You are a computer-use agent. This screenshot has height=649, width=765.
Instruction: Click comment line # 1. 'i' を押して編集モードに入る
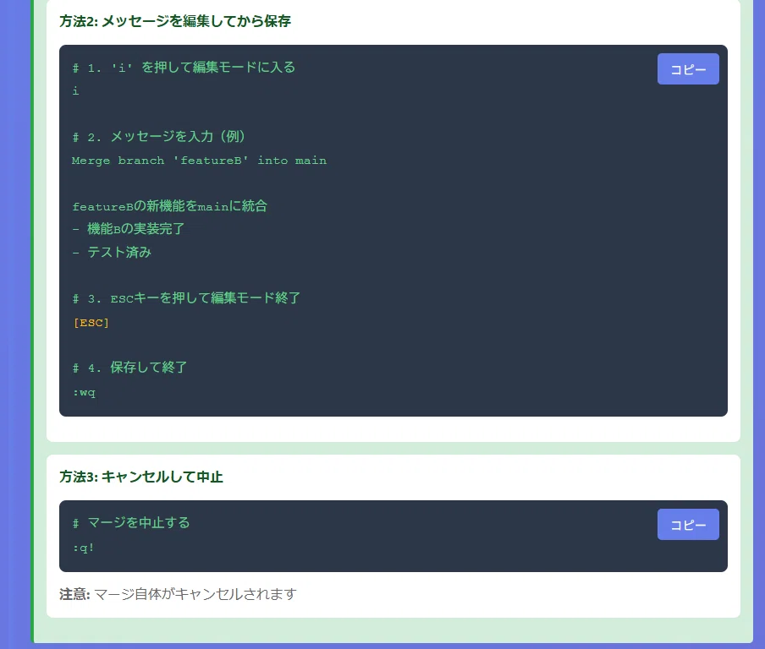[184, 68]
